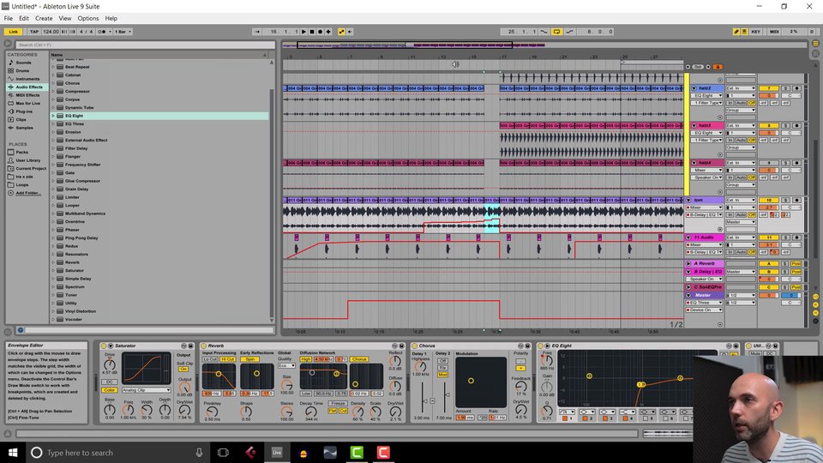Click the 124.00 tempo field

51,32
